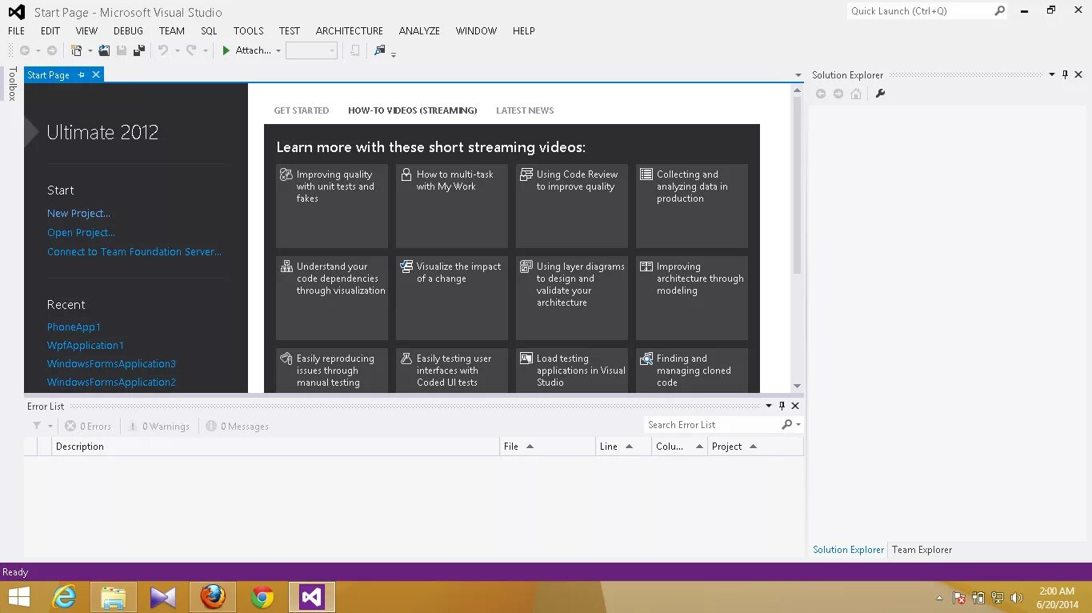Open the ANALYZE menu

[x=419, y=30]
